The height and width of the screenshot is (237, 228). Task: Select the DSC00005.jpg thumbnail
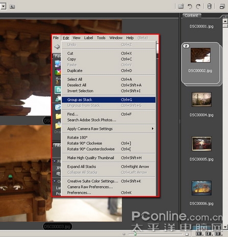coord(201,144)
